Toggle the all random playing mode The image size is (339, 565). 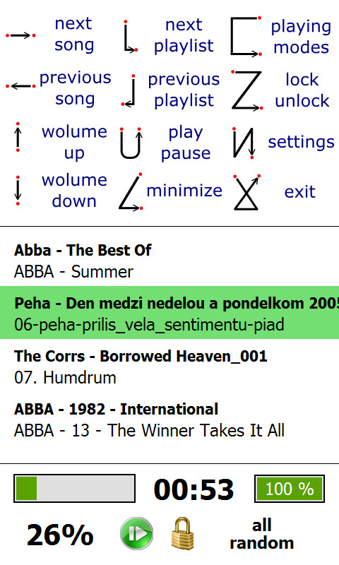pos(262,534)
